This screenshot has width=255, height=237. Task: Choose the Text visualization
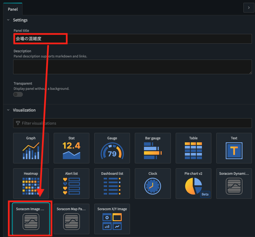[234, 148]
